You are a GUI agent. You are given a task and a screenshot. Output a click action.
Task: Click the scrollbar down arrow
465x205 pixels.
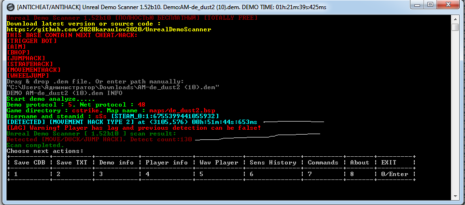click(x=455, y=196)
